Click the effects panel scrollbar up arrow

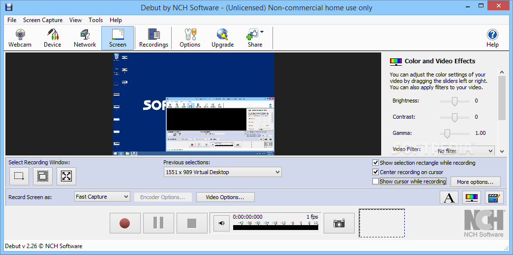point(502,72)
